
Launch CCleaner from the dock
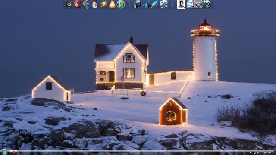(78, 4)
